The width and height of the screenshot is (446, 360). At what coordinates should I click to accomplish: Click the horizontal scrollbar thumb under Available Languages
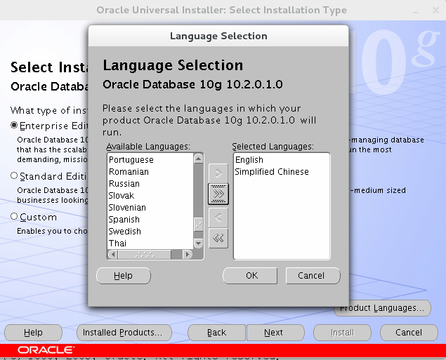[x=145, y=254]
